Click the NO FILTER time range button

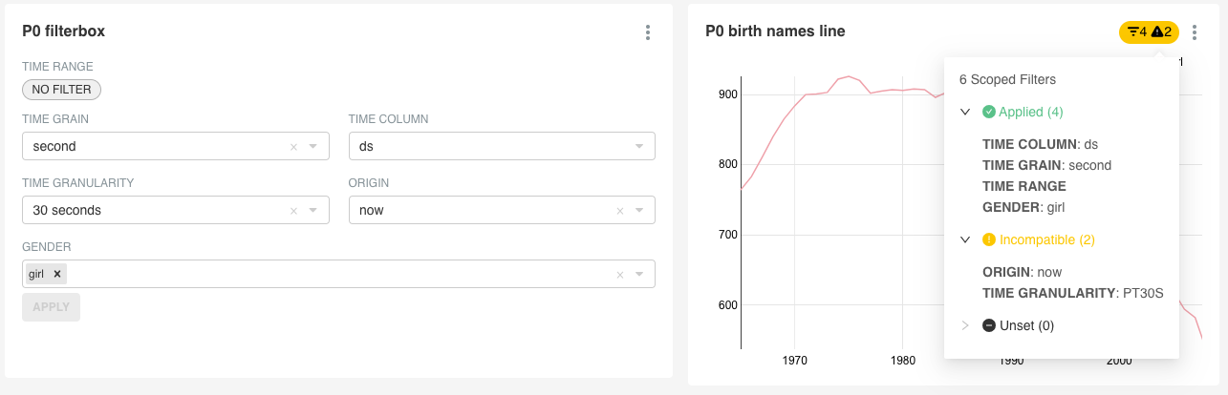click(x=61, y=90)
